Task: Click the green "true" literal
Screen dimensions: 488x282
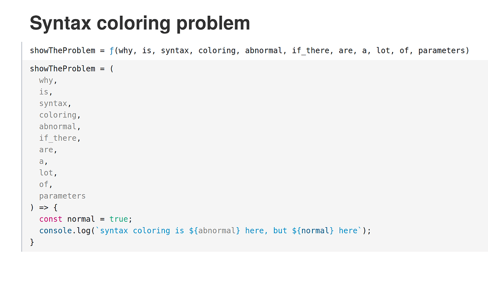Action: click(x=119, y=219)
